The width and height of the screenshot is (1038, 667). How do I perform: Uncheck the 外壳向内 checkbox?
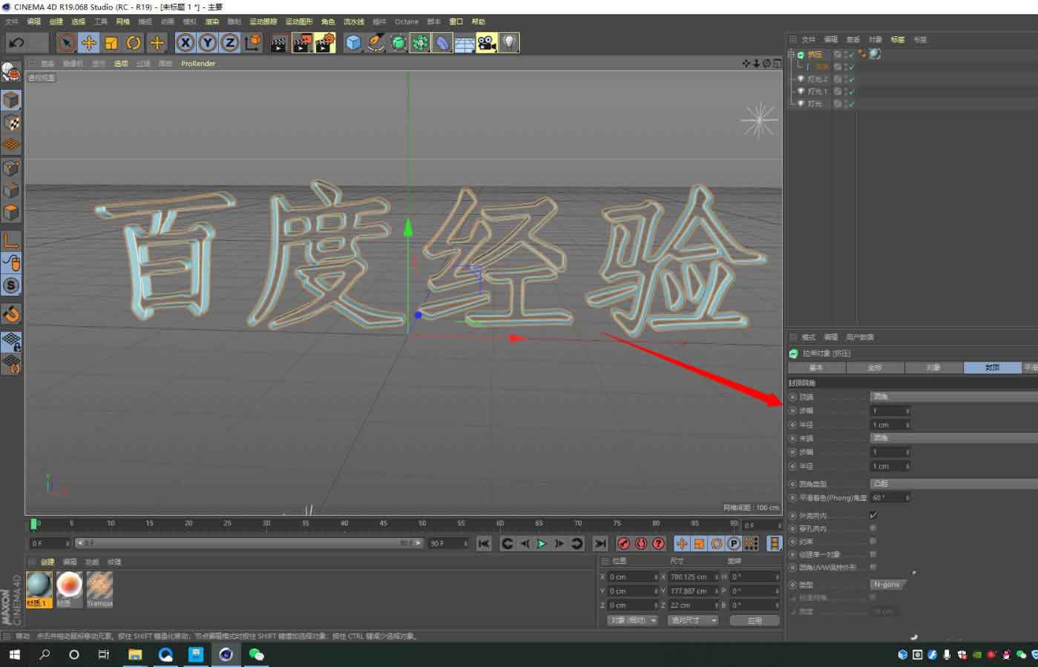[x=873, y=514]
